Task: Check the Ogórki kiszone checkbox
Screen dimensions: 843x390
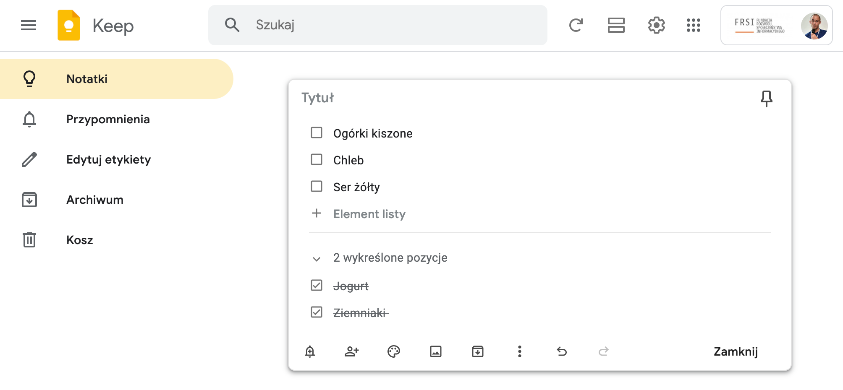Action: coord(317,133)
